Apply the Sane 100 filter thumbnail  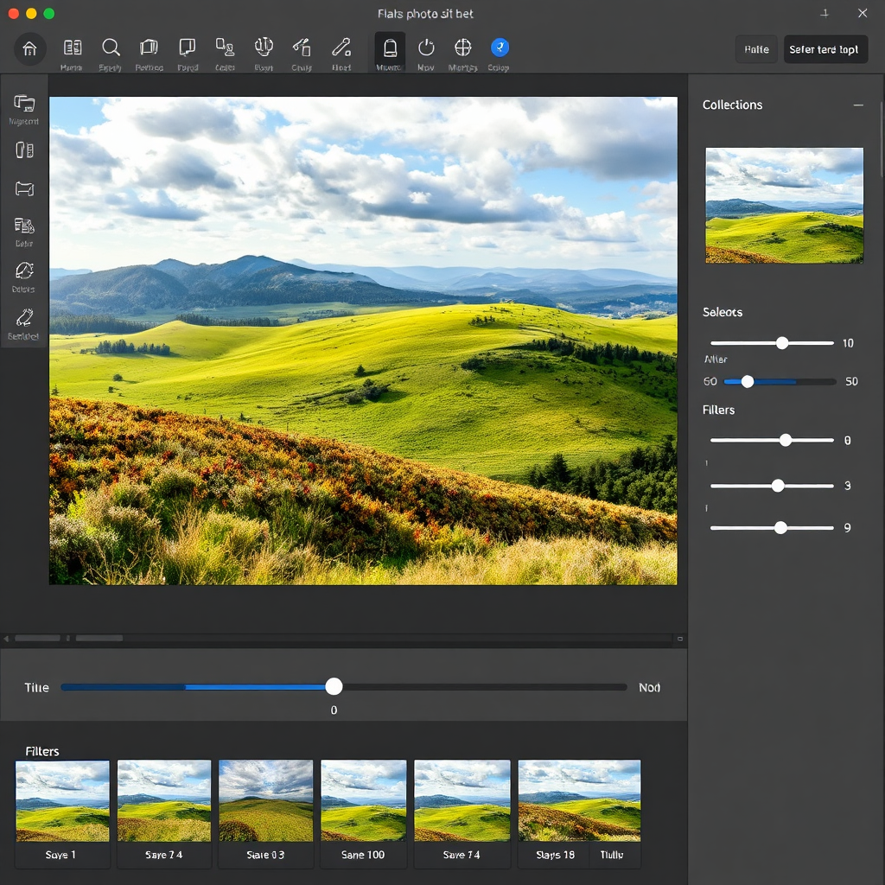(363, 801)
